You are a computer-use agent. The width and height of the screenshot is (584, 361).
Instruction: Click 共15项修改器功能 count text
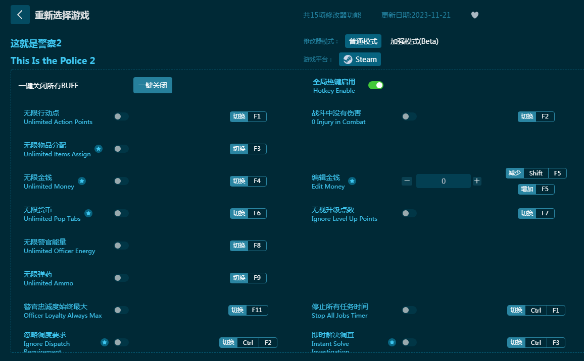[x=332, y=15]
